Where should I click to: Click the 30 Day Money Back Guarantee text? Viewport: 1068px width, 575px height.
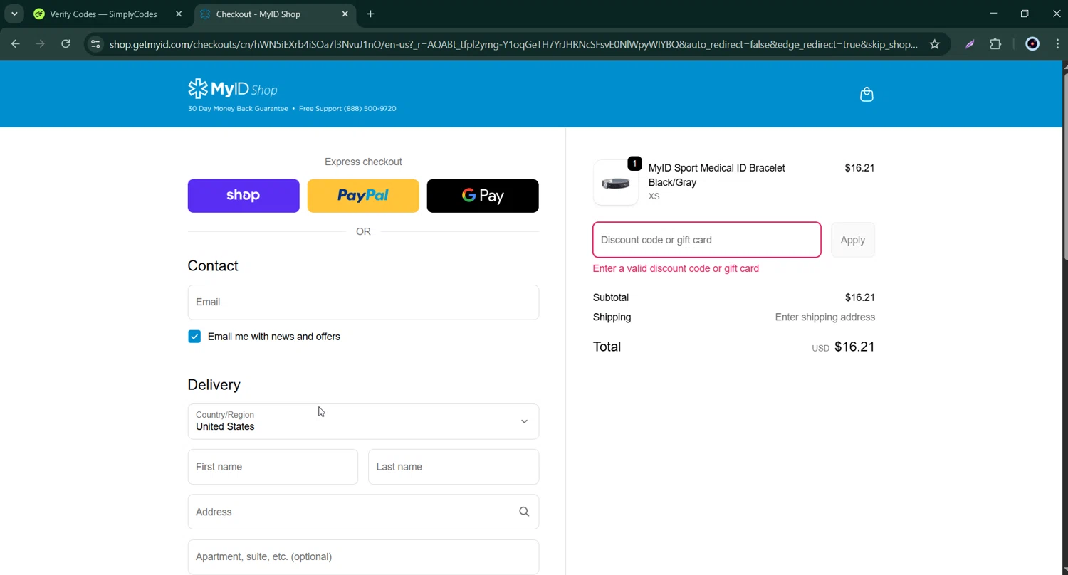[238, 109]
